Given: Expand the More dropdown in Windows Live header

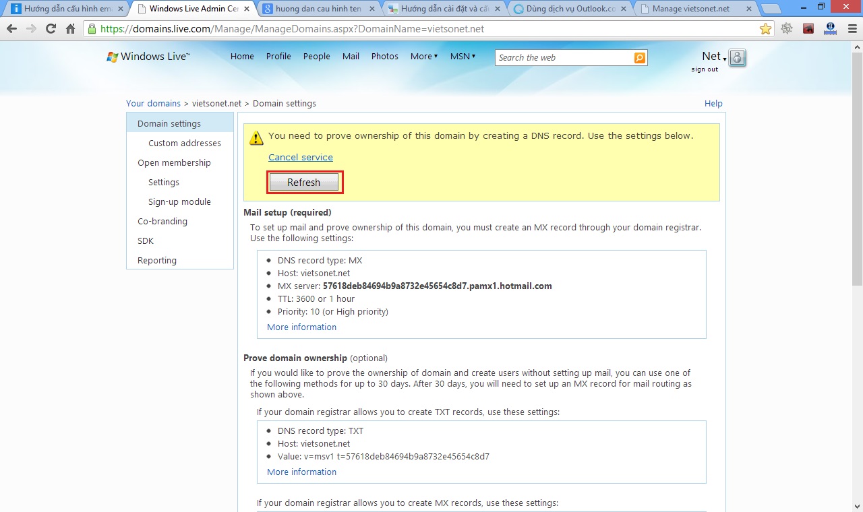Looking at the screenshot, I should coord(424,57).
